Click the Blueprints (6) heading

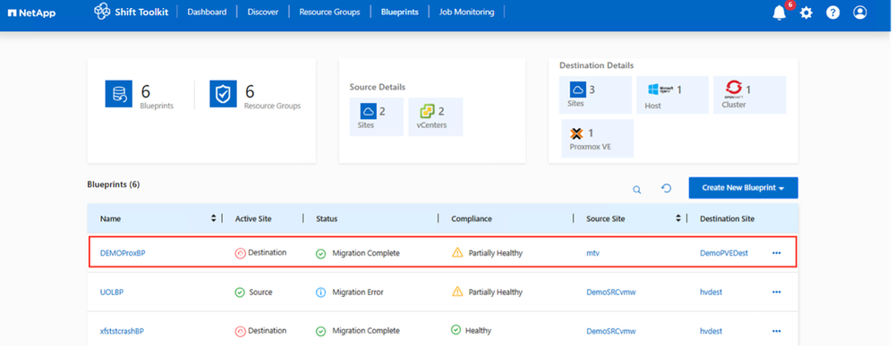pyautogui.click(x=114, y=184)
